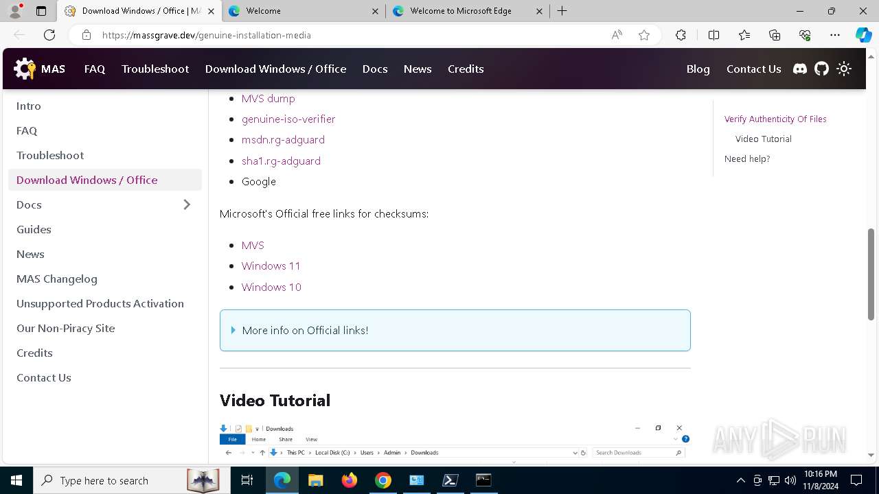Viewport: 879px width, 494px height.
Task: Click the MAS gear logo icon
Action: pos(25,69)
